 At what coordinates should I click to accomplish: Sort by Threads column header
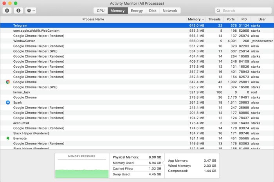point(215,19)
